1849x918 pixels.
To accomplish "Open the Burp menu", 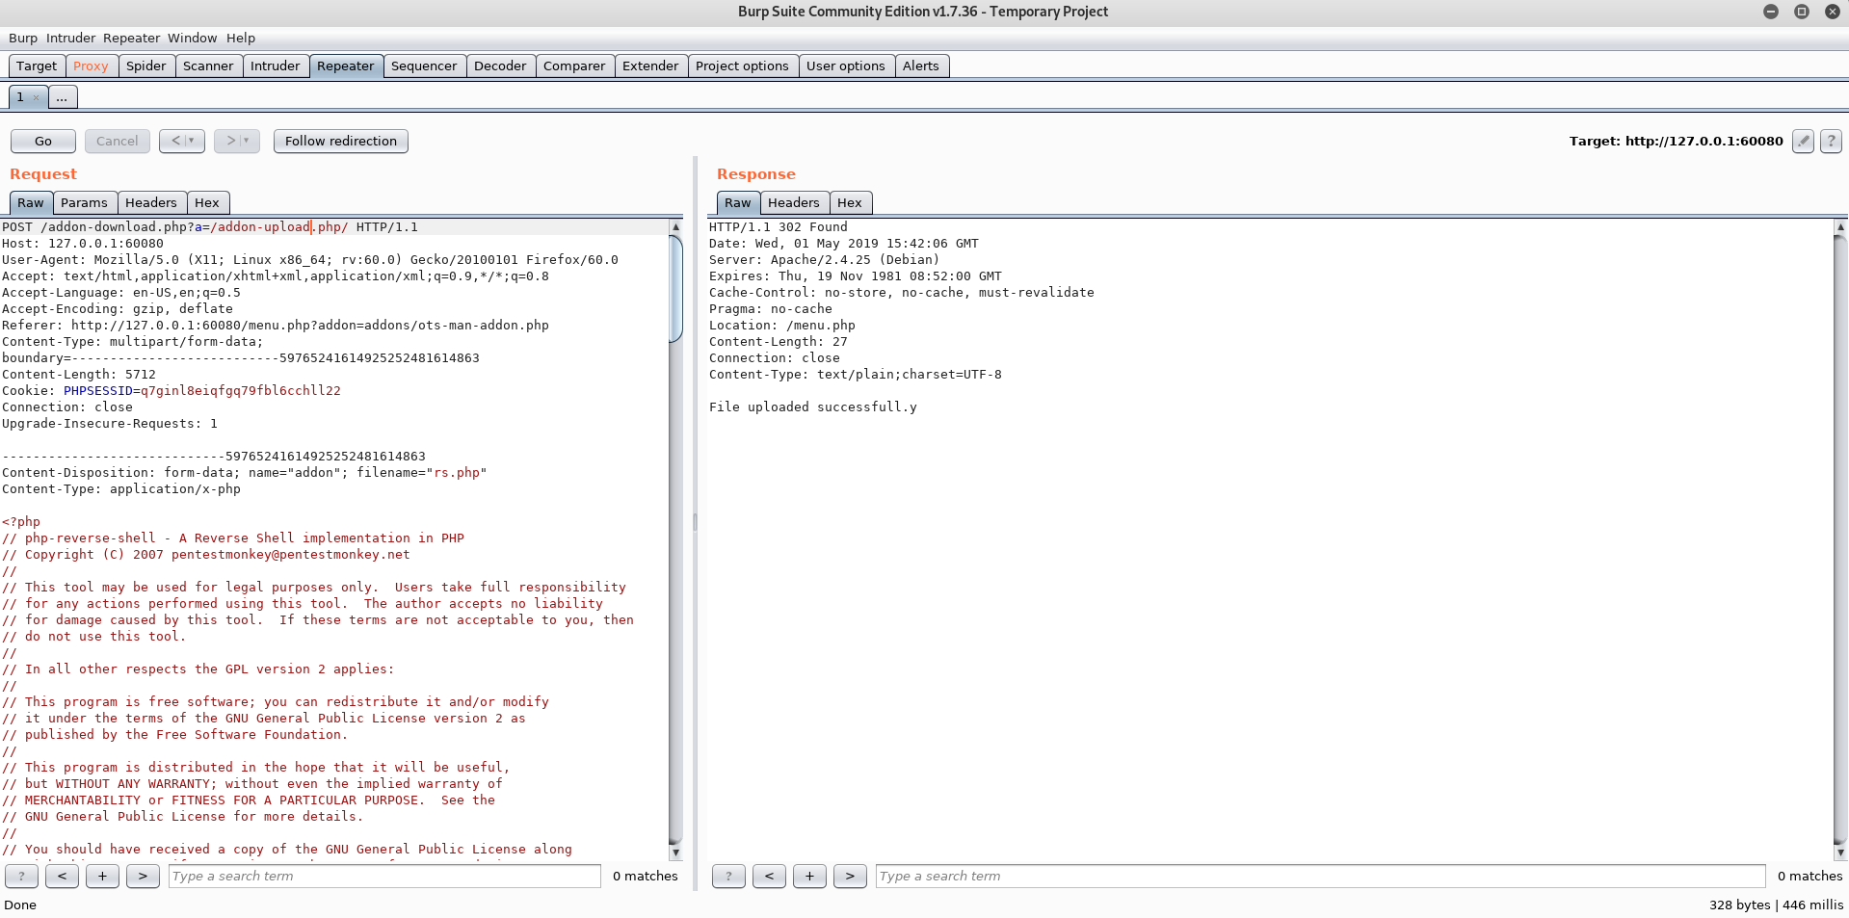I will coord(23,39).
